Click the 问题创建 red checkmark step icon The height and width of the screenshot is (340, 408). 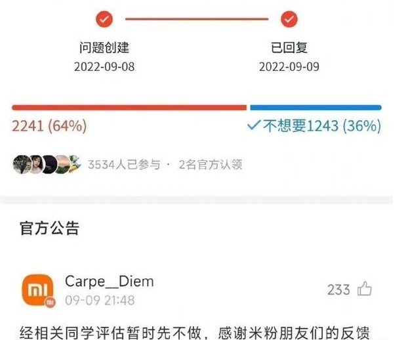104,19
